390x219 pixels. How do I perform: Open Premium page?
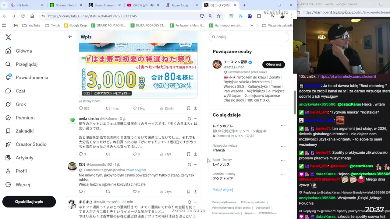pyautogui.click(x=20, y=118)
